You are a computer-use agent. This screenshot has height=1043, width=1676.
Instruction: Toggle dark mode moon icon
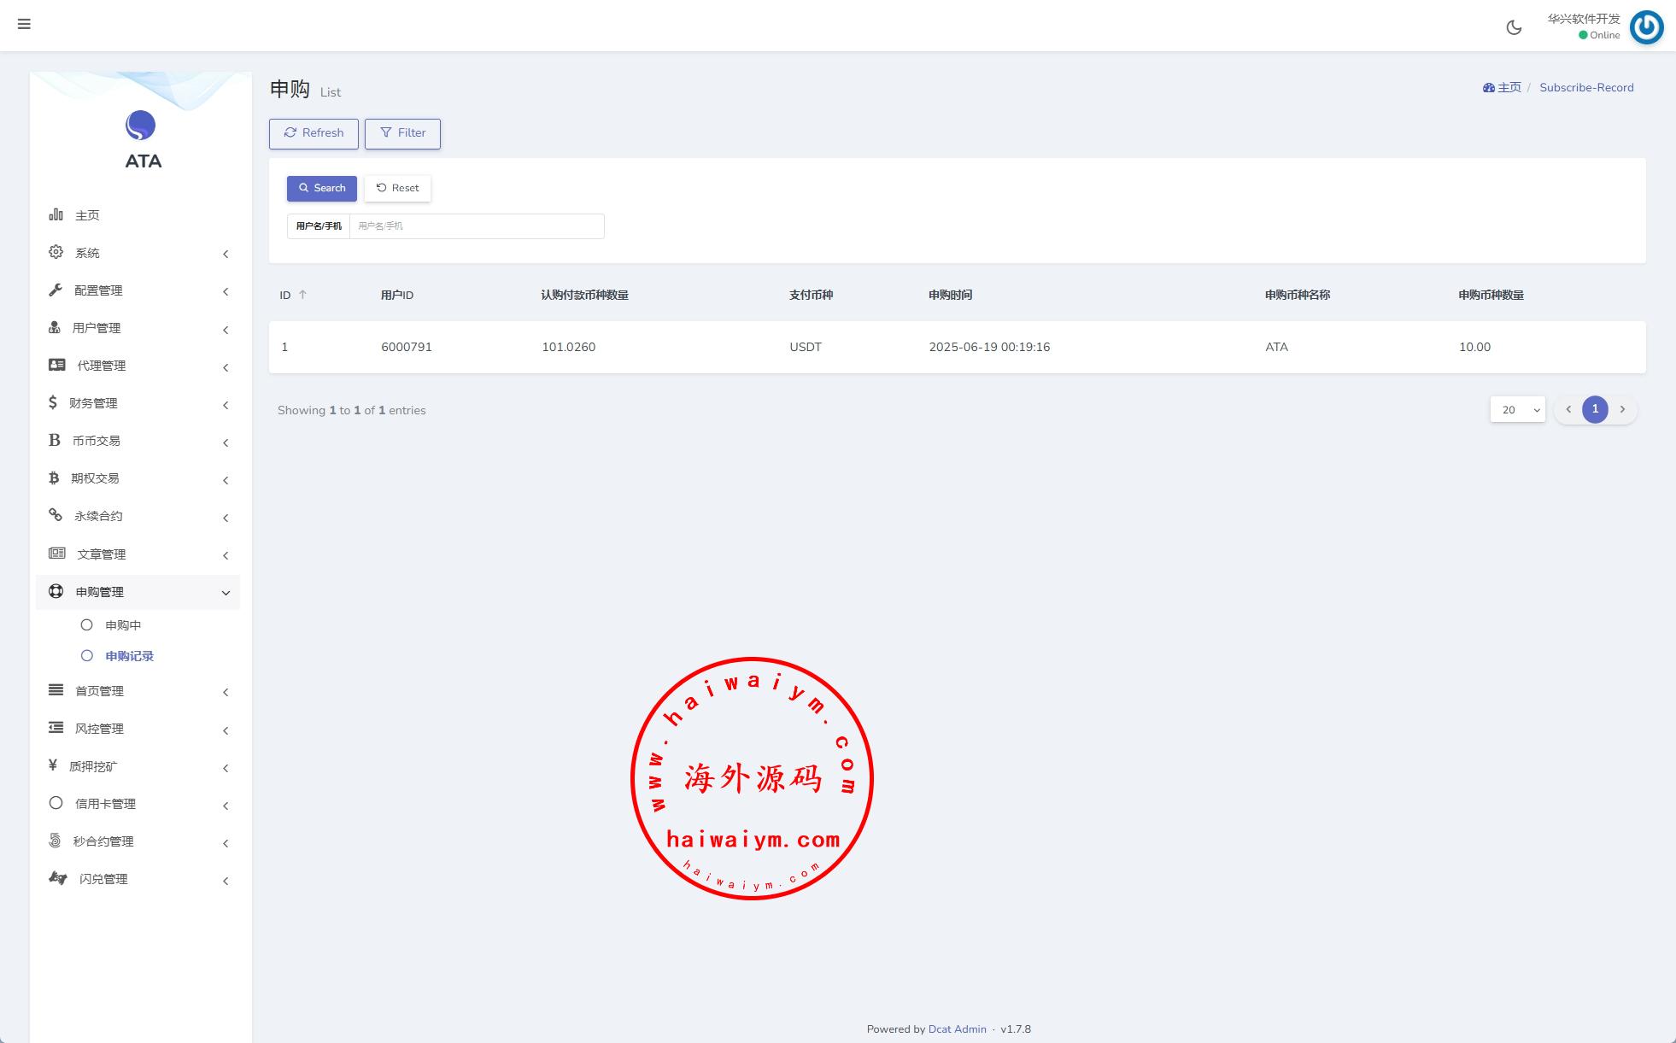pyautogui.click(x=1514, y=27)
